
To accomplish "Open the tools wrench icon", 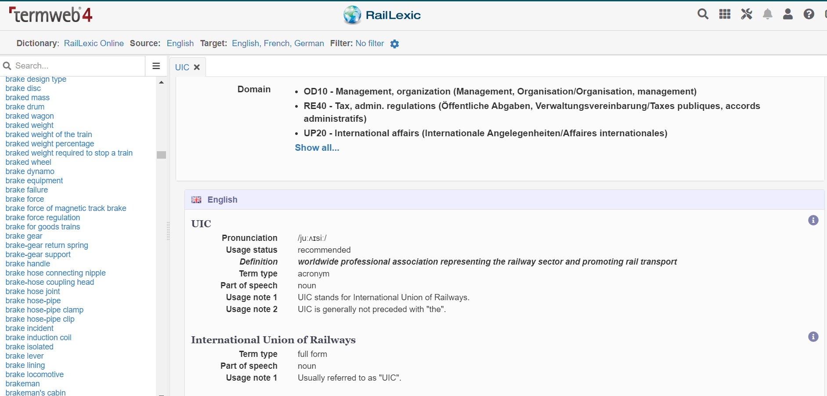I will pyautogui.click(x=746, y=14).
